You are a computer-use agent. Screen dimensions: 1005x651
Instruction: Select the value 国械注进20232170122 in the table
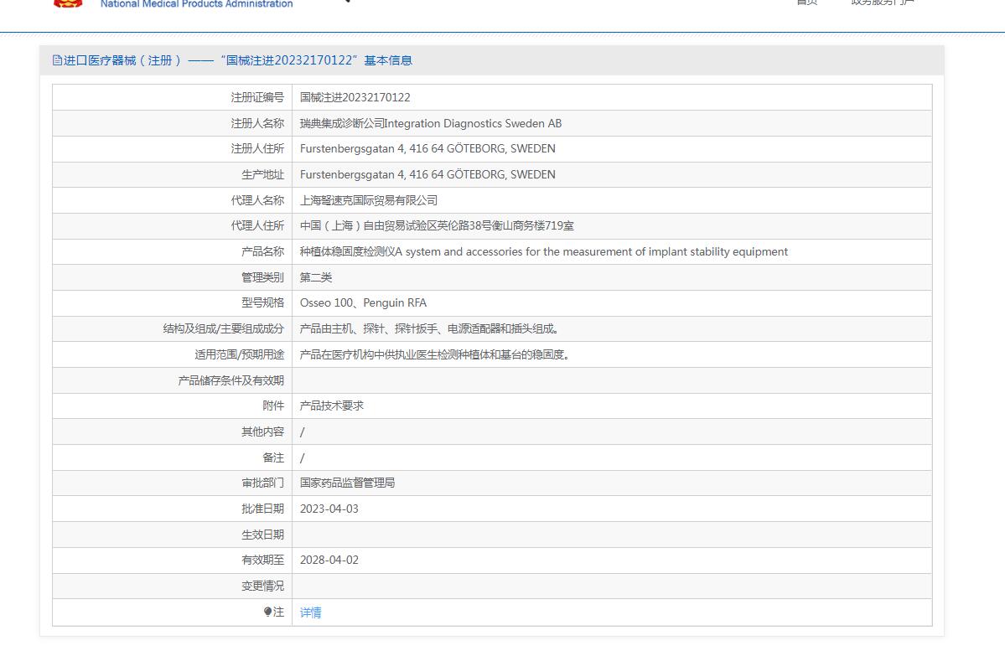click(x=355, y=97)
